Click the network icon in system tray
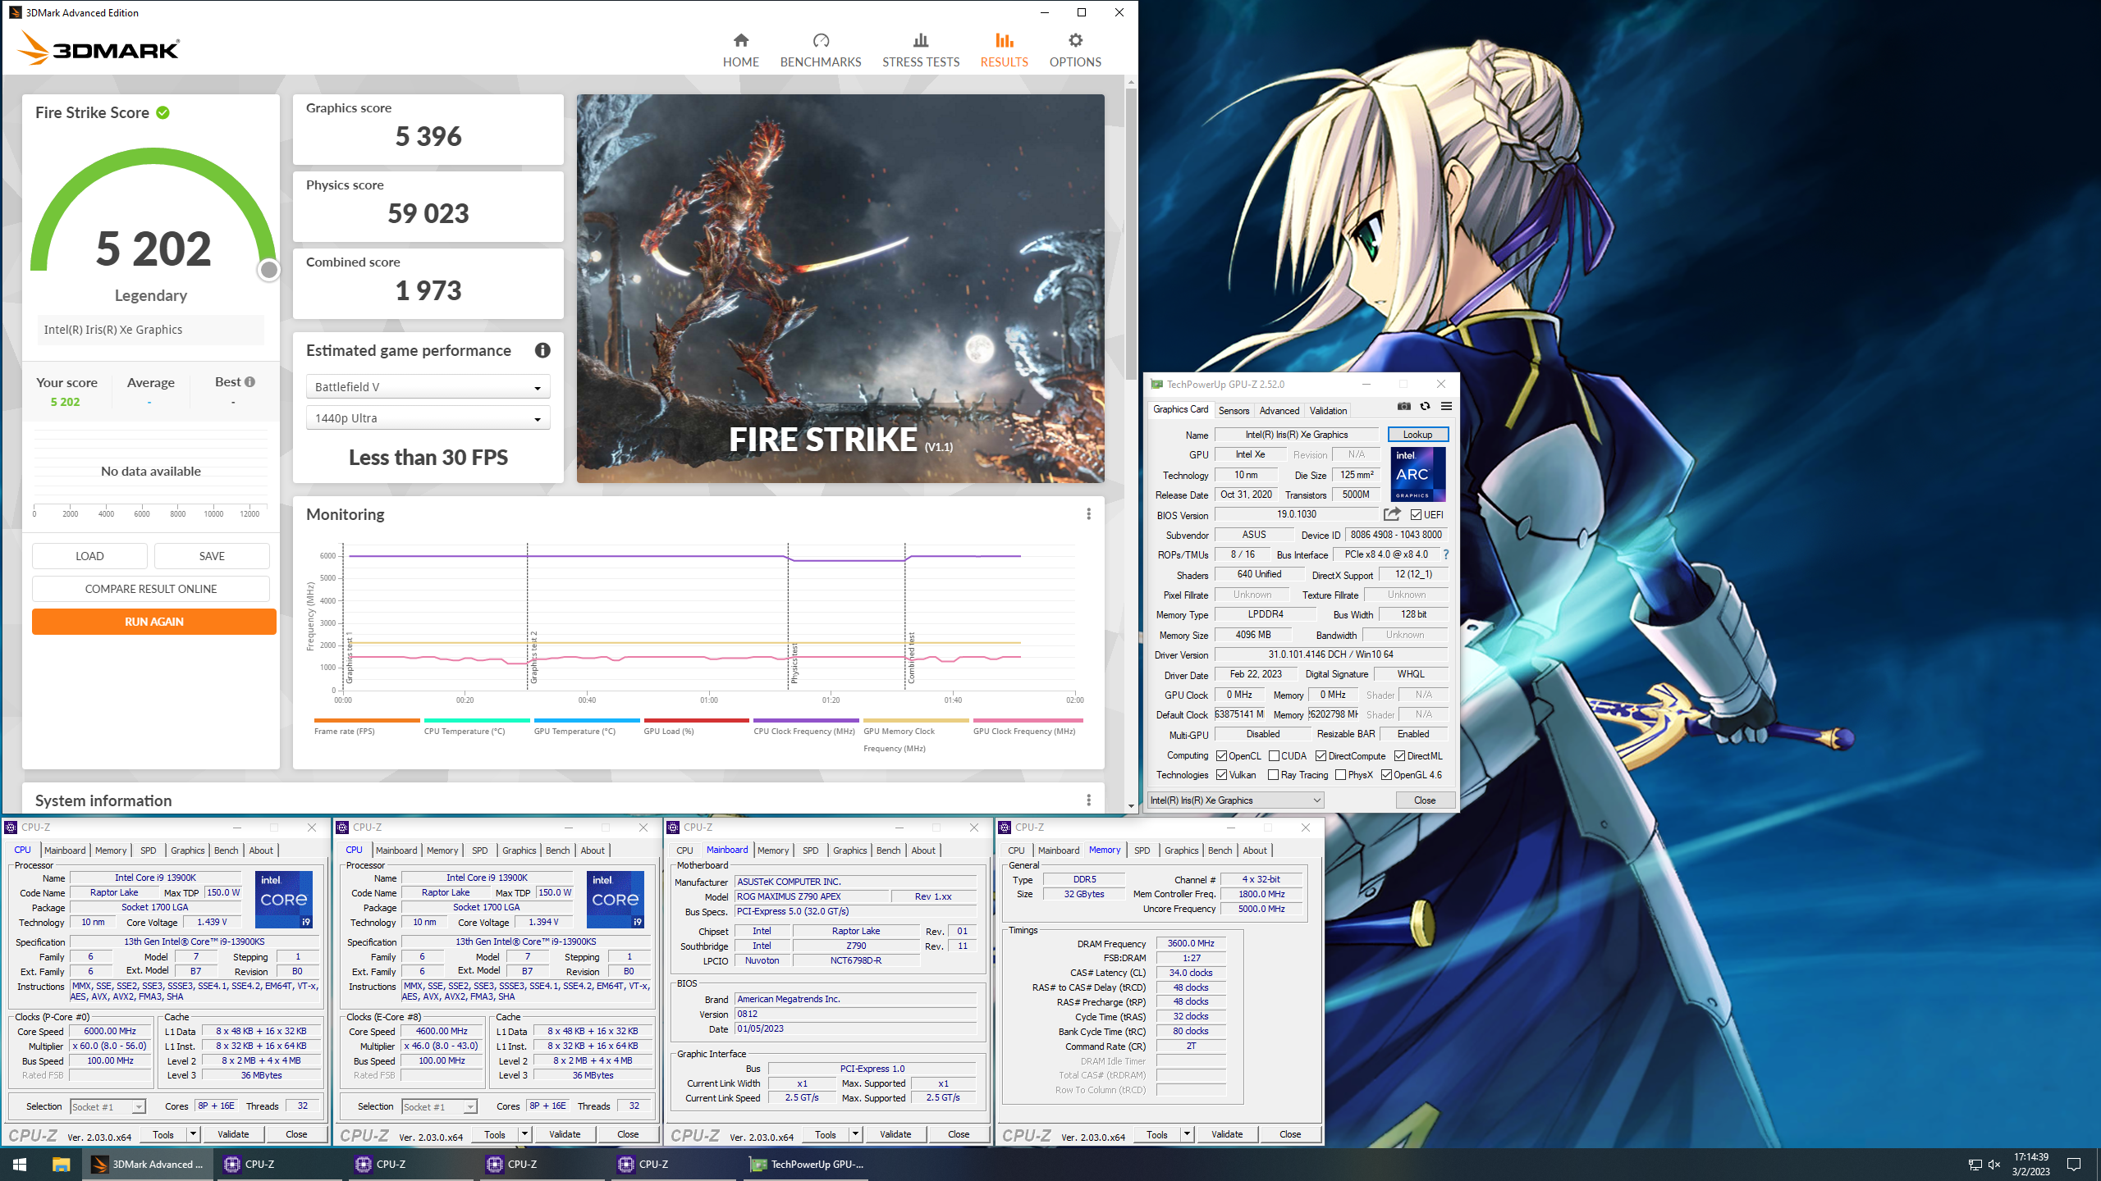Image resolution: width=2101 pixels, height=1181 pixels. pos(1975,1164)
